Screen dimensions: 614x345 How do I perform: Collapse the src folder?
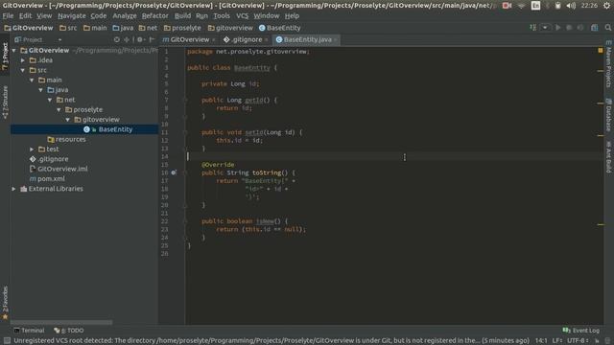point(23,70)
